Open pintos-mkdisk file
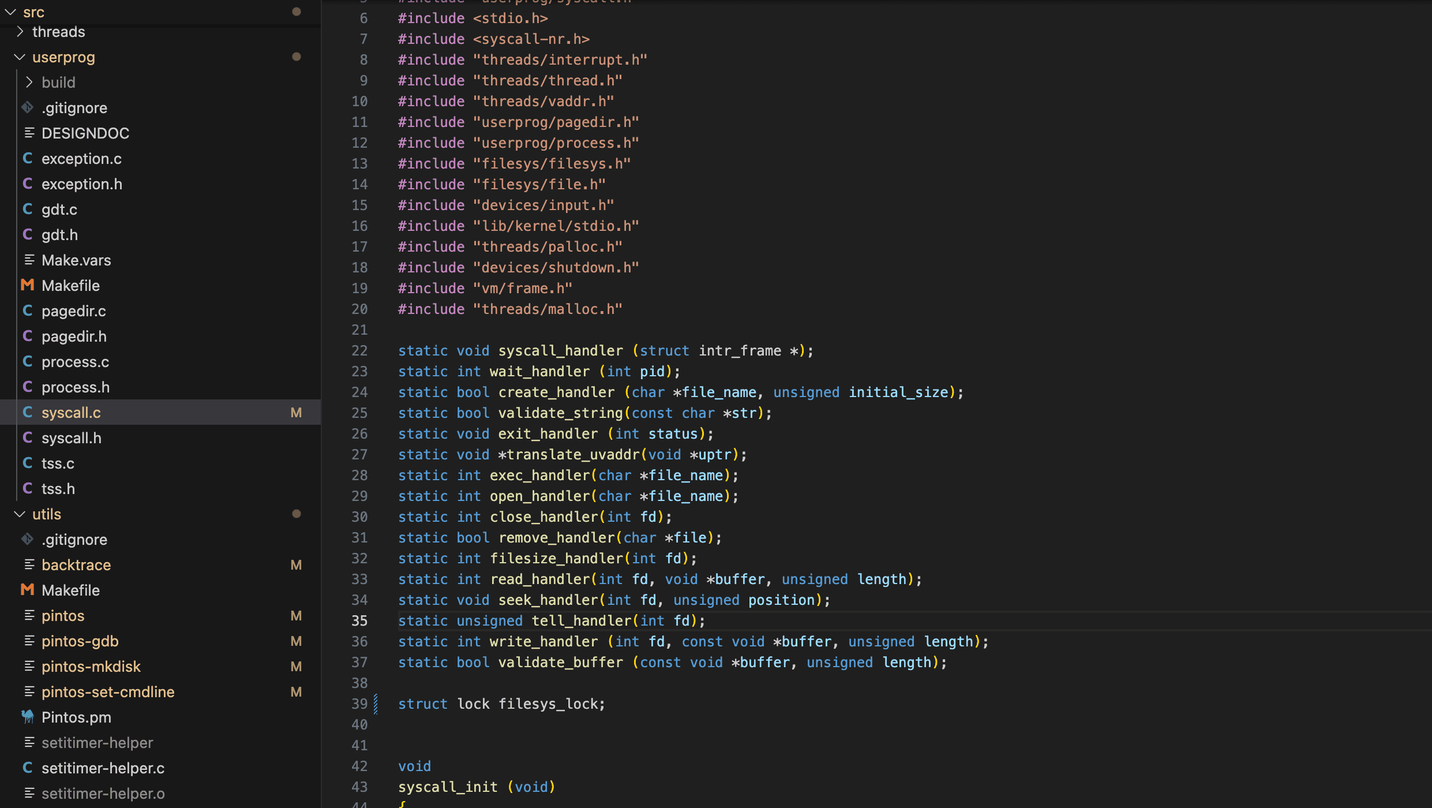The height and width of the screenshot is (808, 1432). click(91, 666)
